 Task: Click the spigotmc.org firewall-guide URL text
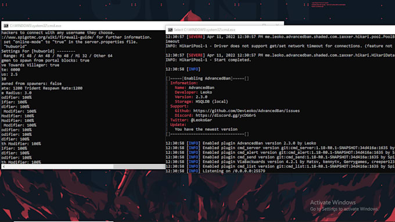click(x=48, y=37)
